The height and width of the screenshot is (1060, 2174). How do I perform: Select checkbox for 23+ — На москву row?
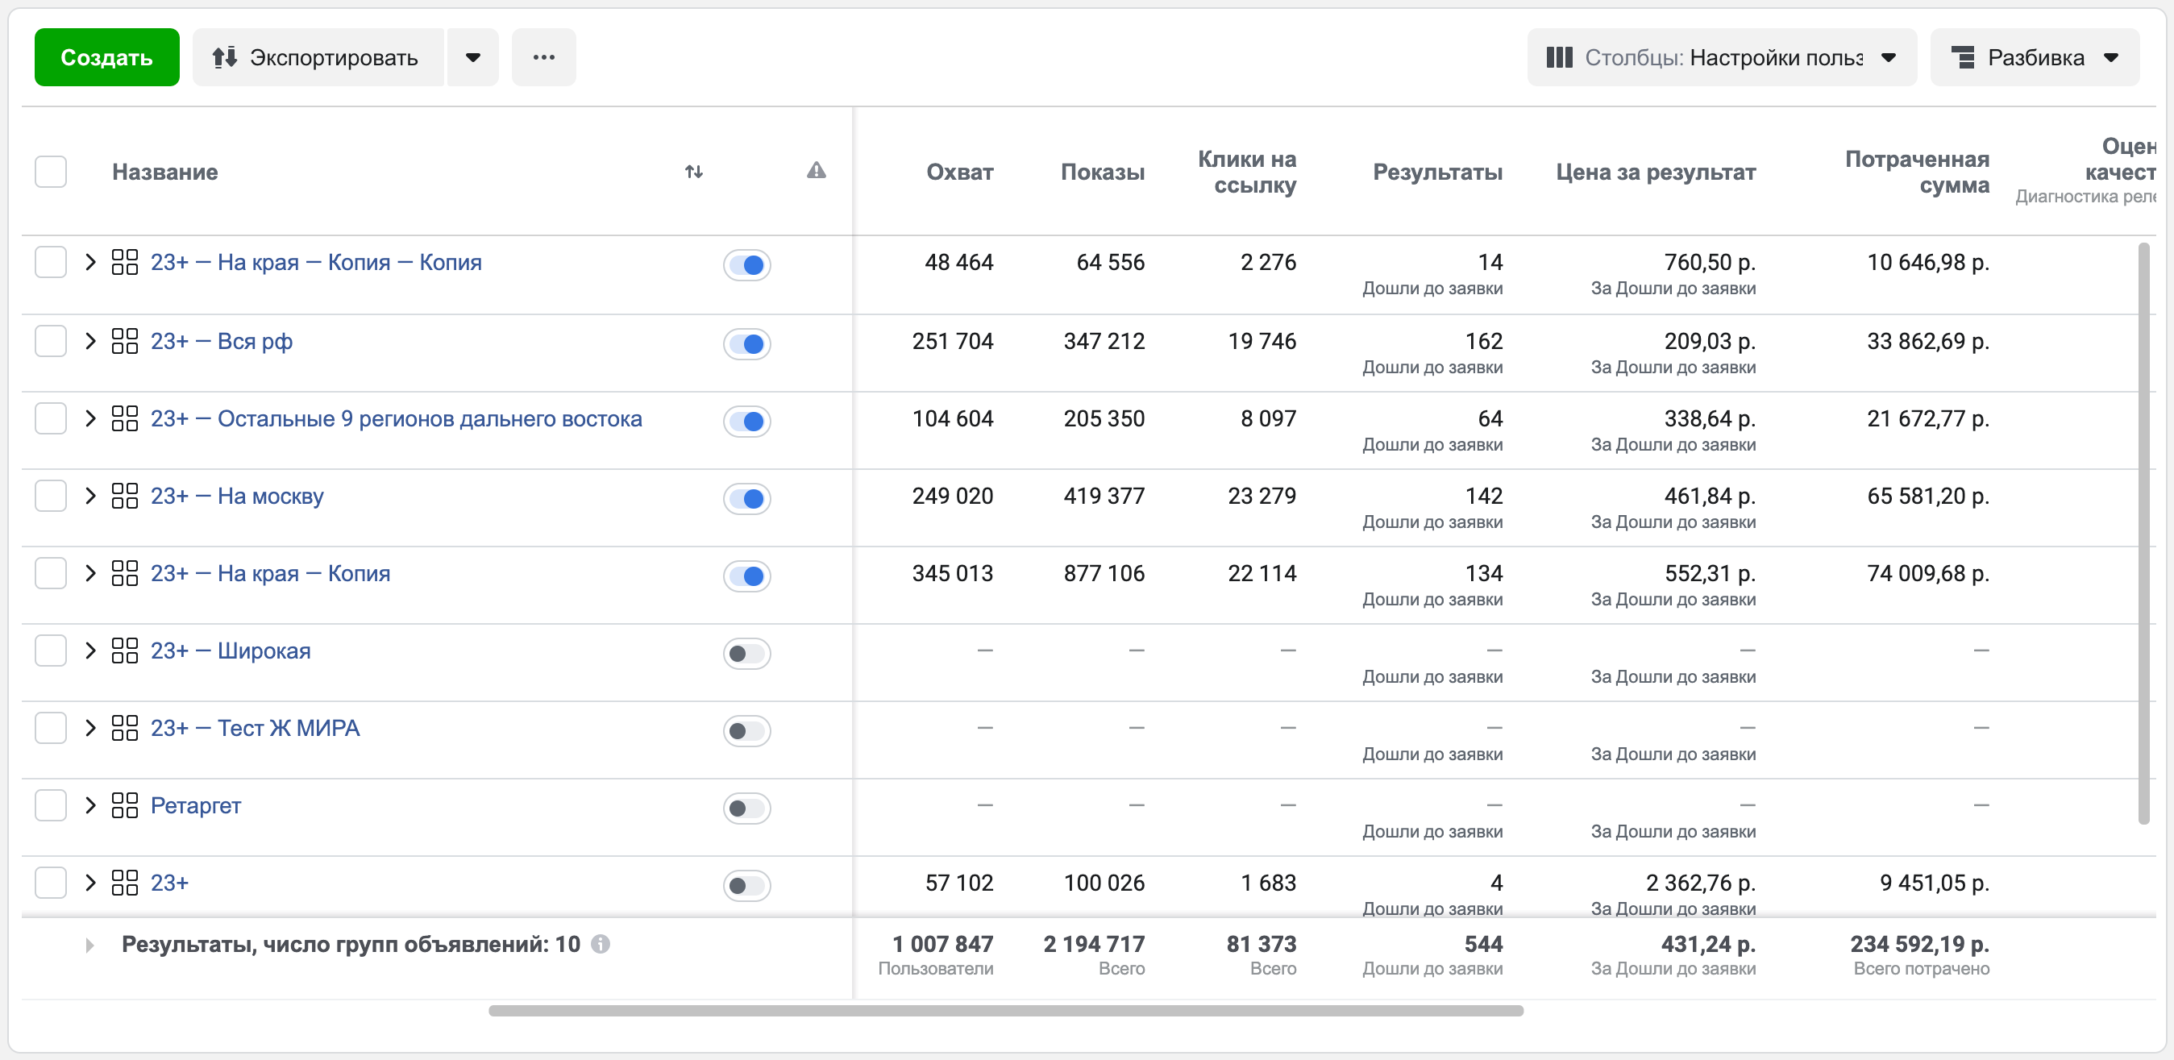tap(51, 496)
